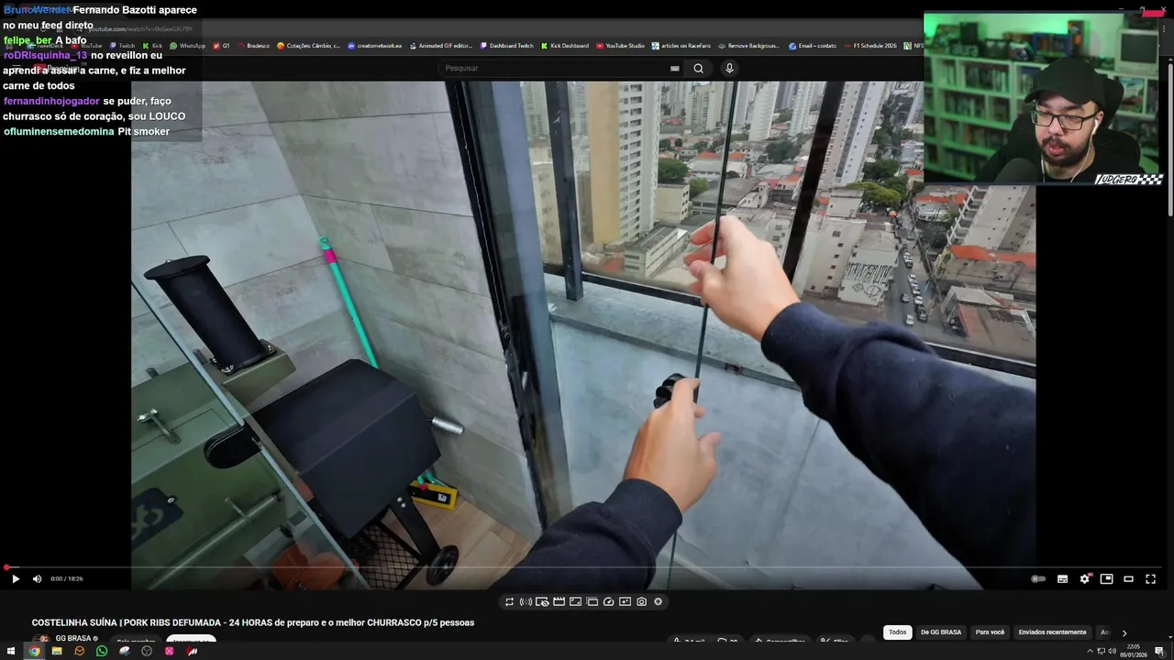Viewport: 1174px width, 660px height.
Task: Select the Enviados recentemente filter chip
Action: point(1052,632)
